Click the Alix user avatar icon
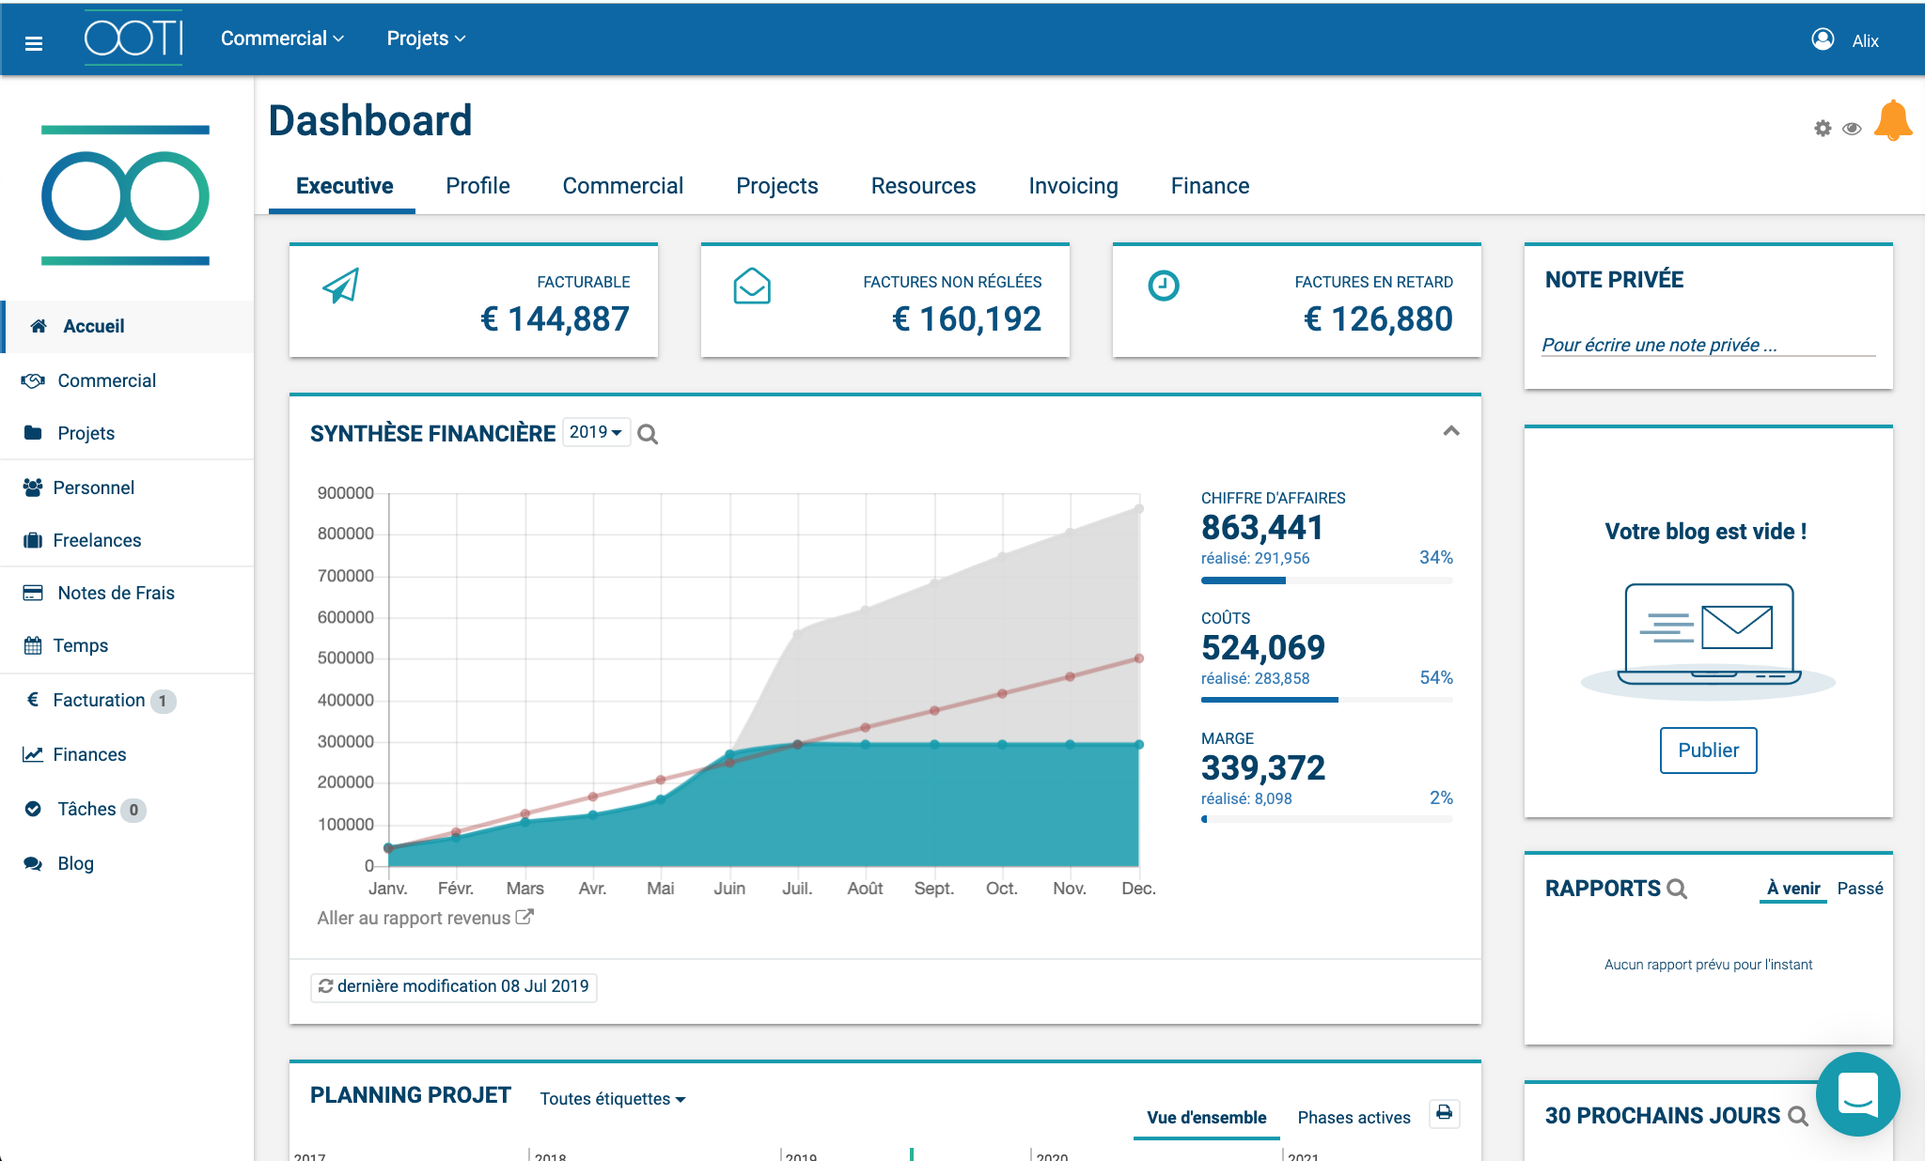Viewport: 1925px width, 1161px height. pyautogui.click(x=1823, y=39)
